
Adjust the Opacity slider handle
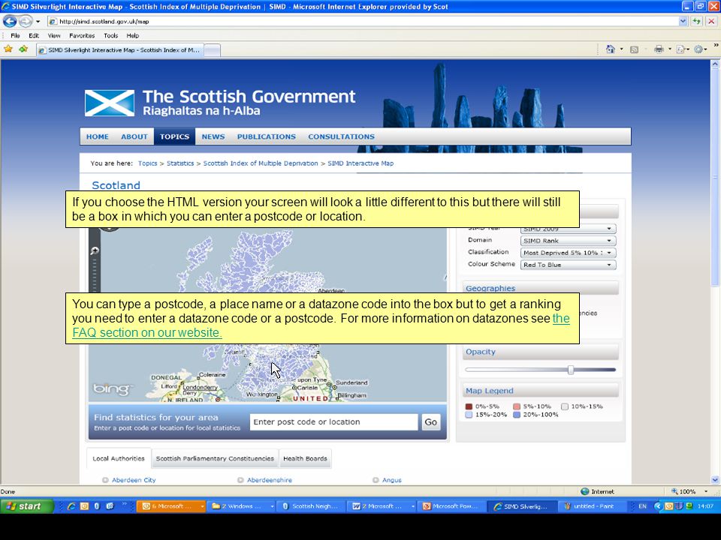[x=571, y=370]
